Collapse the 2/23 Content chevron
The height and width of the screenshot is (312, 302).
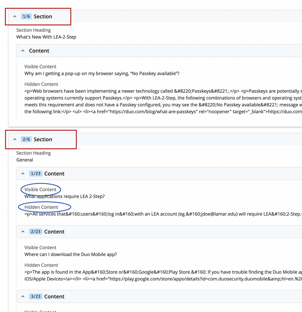pos(23,232)
